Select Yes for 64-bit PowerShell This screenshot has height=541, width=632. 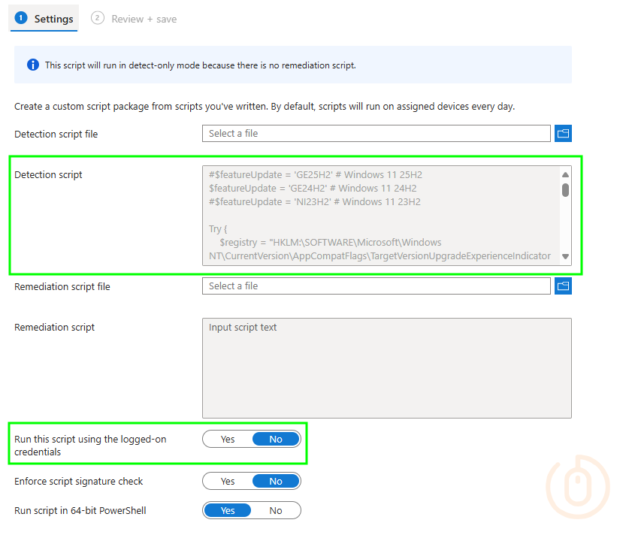pyautogui.click(x=228, y=511)
